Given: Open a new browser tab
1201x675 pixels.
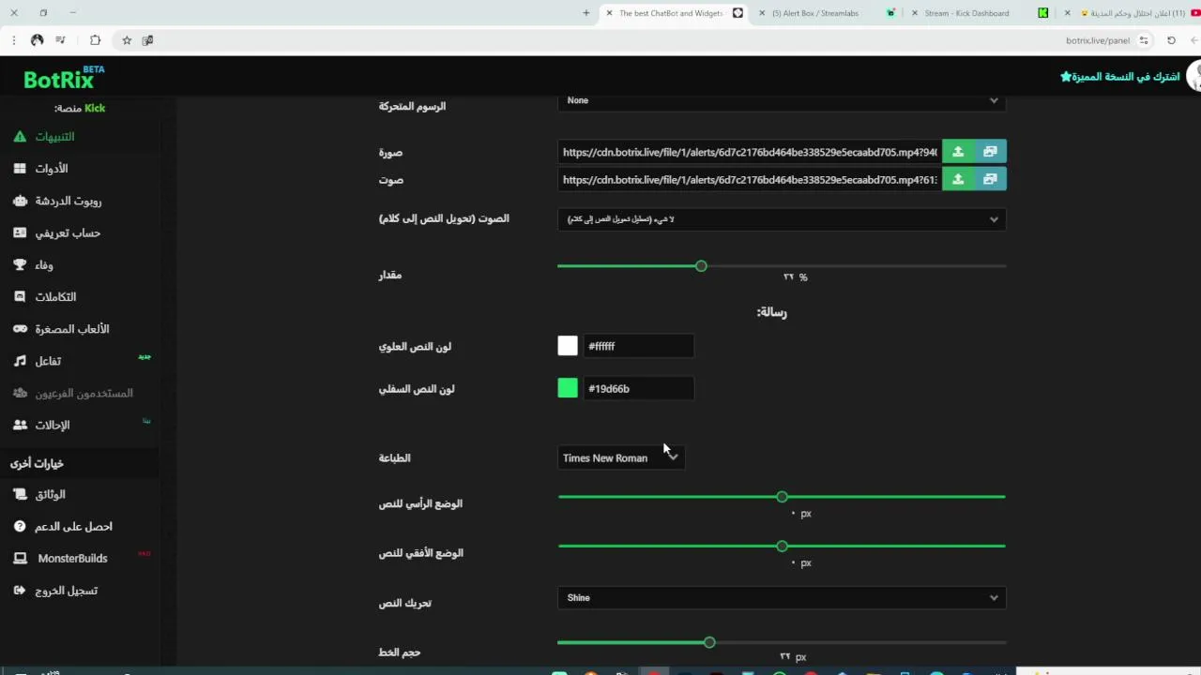Looking at the screenshot, I should coord(586,13).
